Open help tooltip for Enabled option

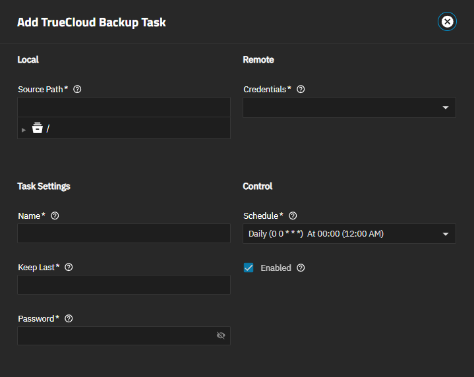[x=301, y=268]
